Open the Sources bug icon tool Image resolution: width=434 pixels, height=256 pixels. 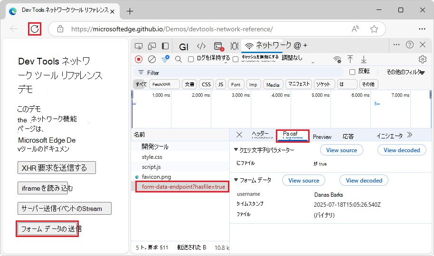coord(235,46)
